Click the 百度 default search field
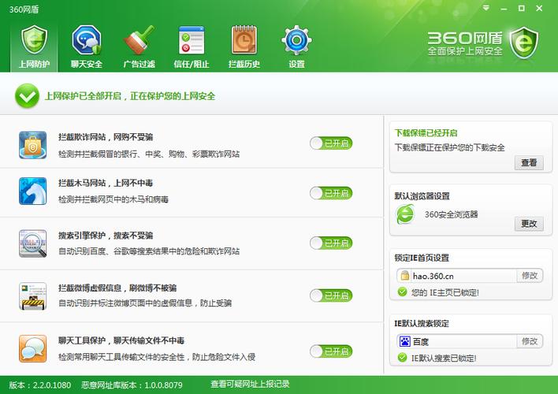This screenshot has height=394, width=558. click(456, 341)
